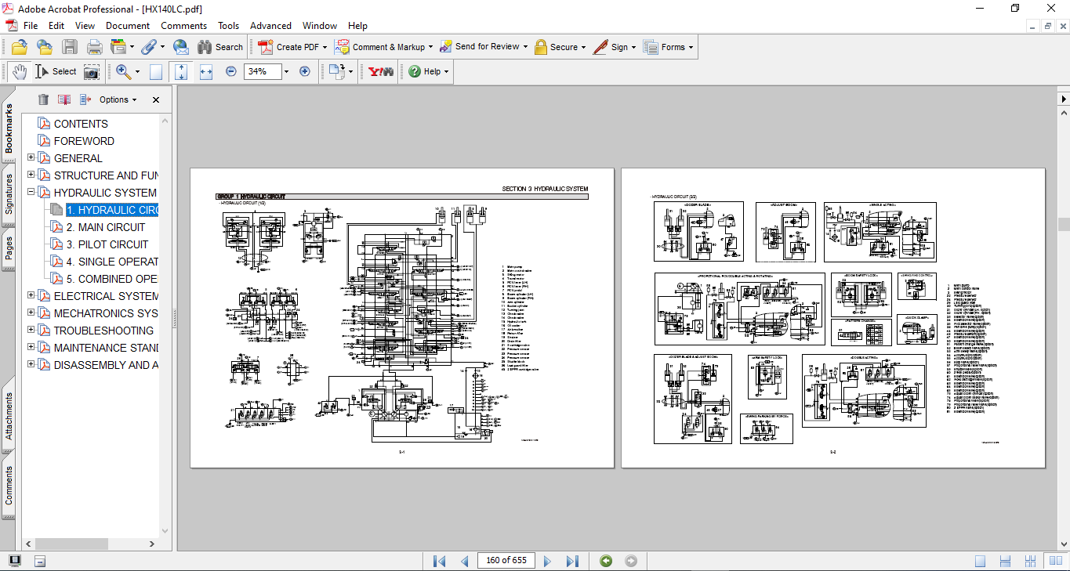Screen dimensions: 1070x571
Task: Click the Create PDF button
Action: [x=292, y=47]
